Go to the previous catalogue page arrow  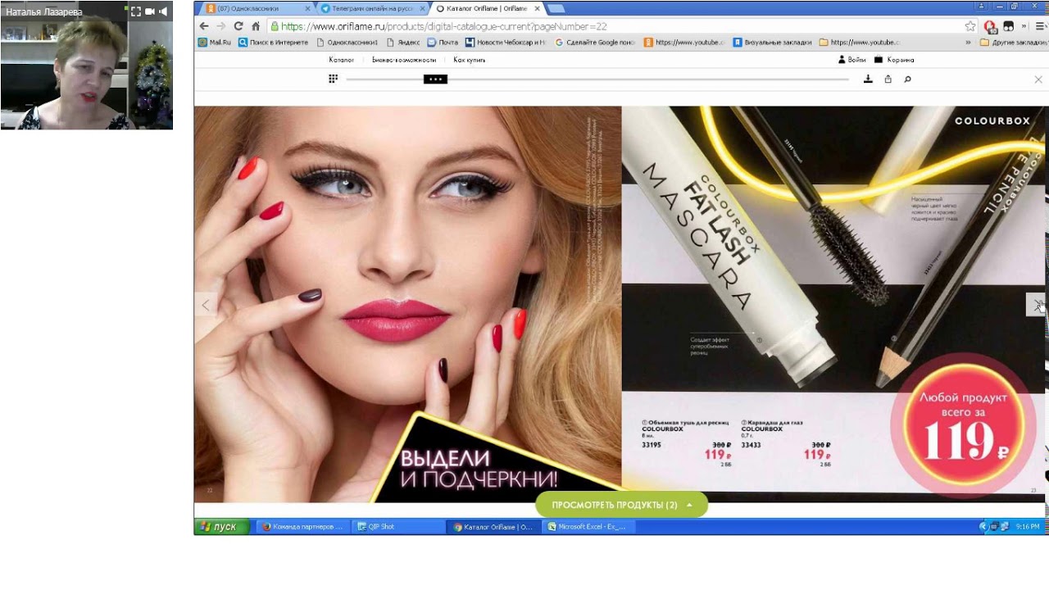click(206, 305)
